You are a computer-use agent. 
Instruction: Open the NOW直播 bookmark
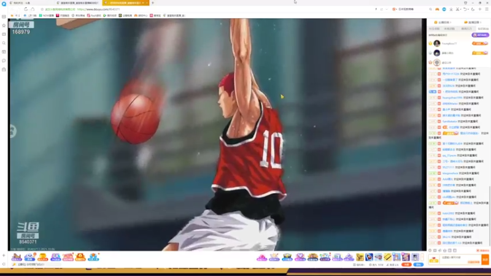47,15
